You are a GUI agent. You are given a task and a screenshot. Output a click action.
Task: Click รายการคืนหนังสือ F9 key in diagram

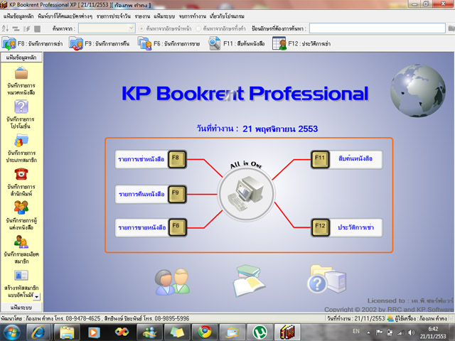pos(177,194)
